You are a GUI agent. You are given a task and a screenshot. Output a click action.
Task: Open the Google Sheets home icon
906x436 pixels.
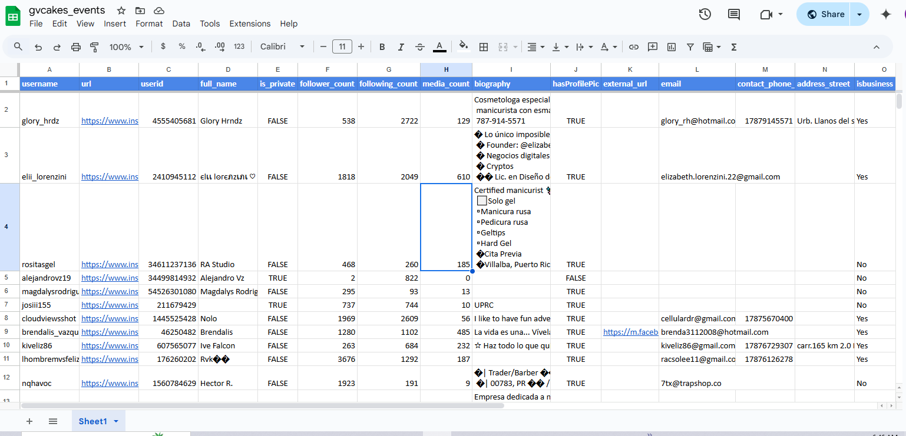click(13, 16)
